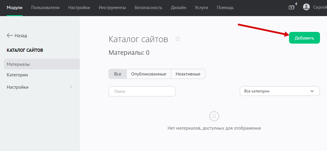
Task: Switch filter to Неактивные
Action: (x=188, y=74)
